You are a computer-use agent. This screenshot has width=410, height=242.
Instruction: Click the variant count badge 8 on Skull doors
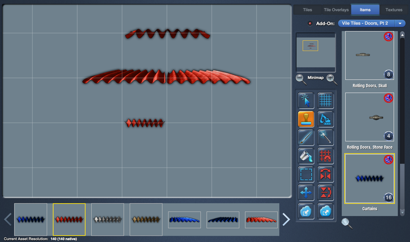click(389, 75)
